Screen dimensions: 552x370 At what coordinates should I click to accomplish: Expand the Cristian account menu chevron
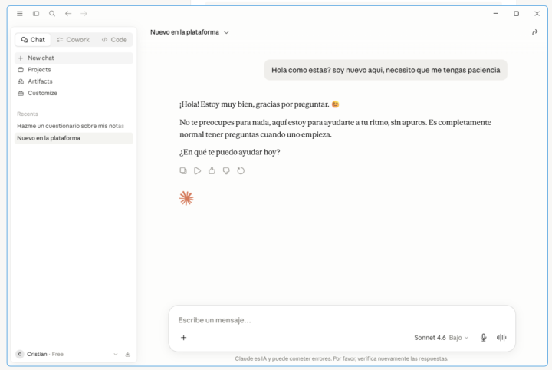[116, 354]
